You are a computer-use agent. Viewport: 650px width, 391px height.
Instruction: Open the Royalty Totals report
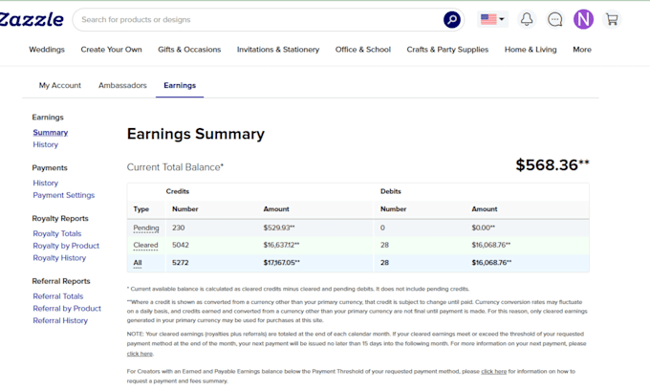(56, 233)
